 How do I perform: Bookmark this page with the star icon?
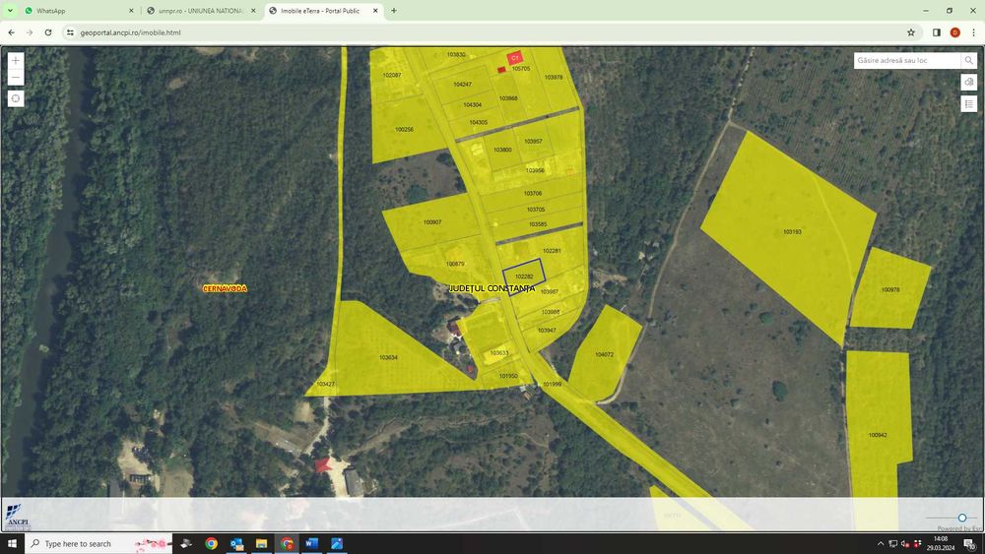(x=911, y=32)
